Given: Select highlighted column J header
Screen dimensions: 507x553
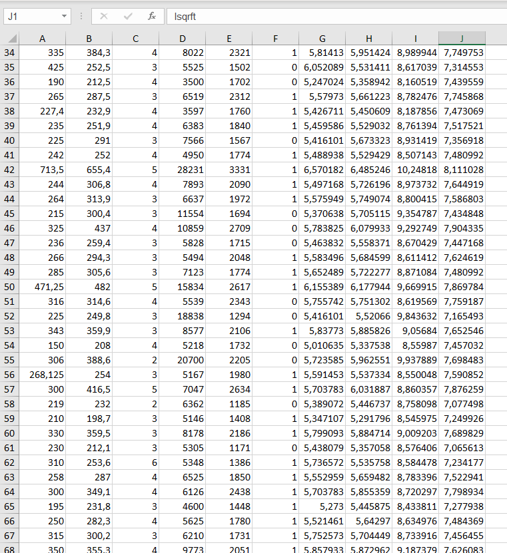Looking at the screenshot, I should pyautogui.click(x=462, y=39).
